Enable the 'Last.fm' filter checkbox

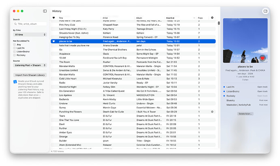coord(15,48)
